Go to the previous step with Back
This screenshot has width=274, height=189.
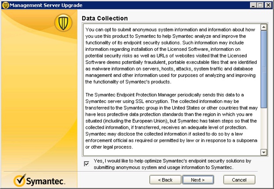[165, 180]
